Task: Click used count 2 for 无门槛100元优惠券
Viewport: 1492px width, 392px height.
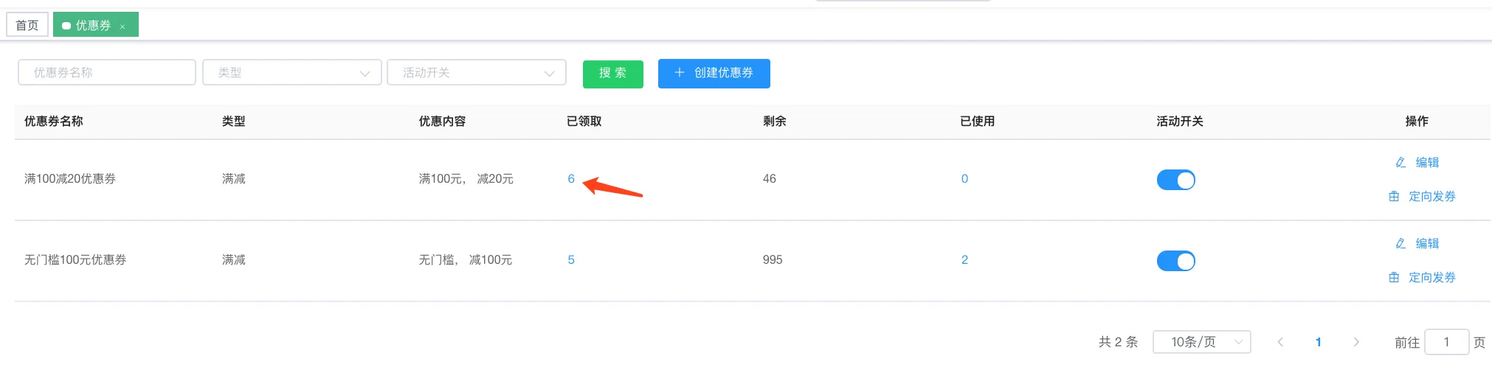Action: coord(964,259)
